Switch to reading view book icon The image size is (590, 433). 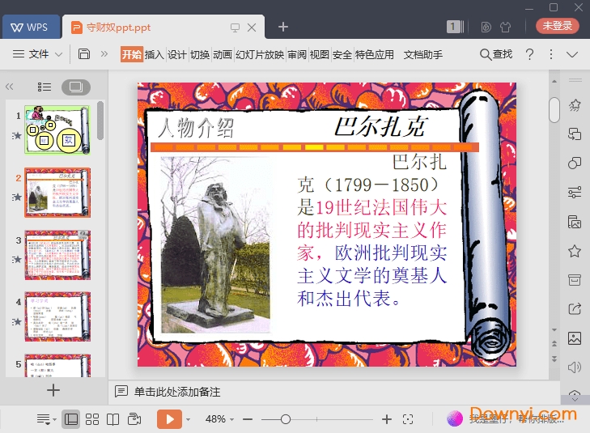pos(112,419)
